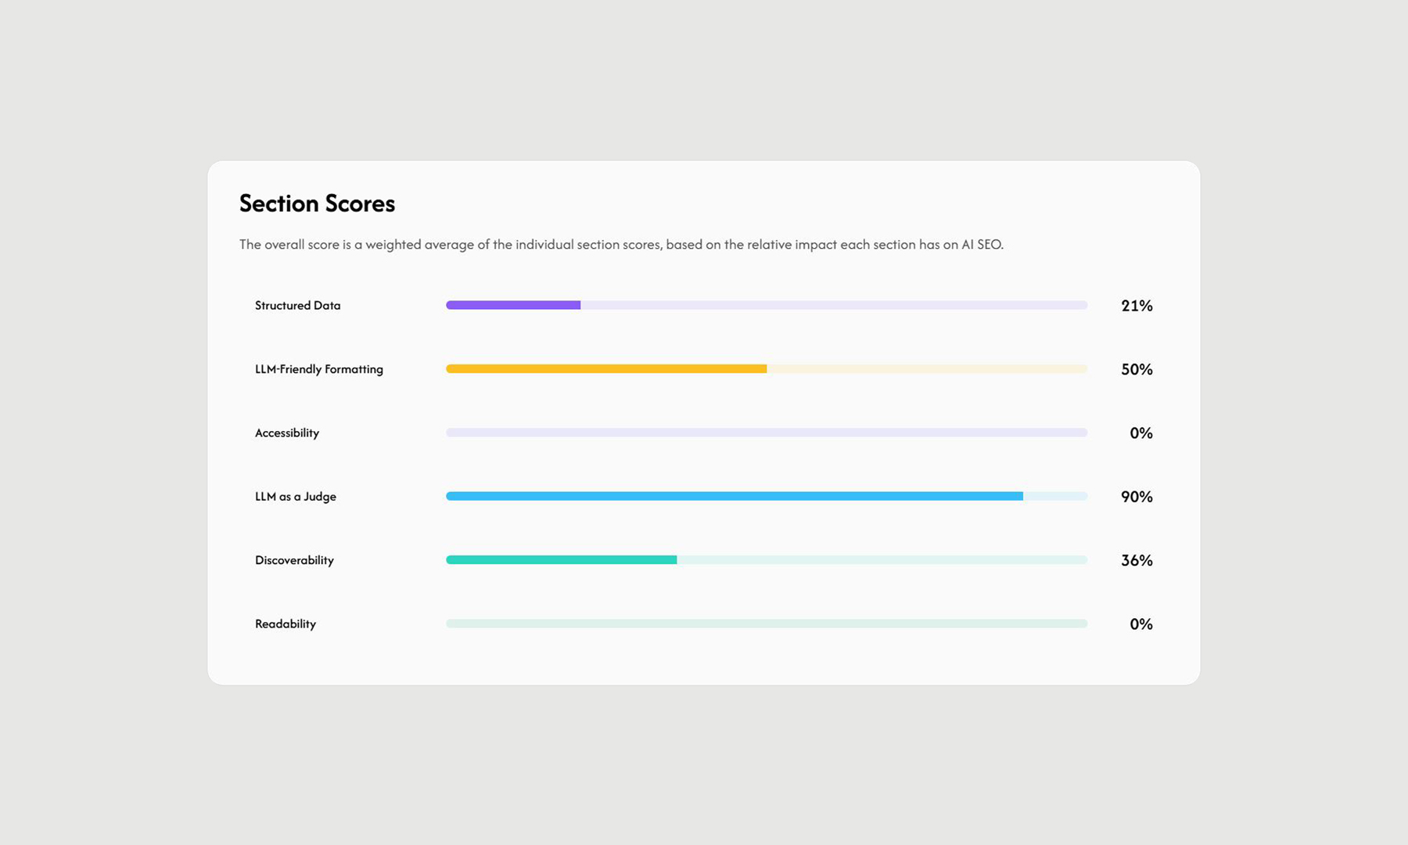The width and height of the screenshot is (1408, 845).
Task: Select the Structured Data label
Action: 298,306
